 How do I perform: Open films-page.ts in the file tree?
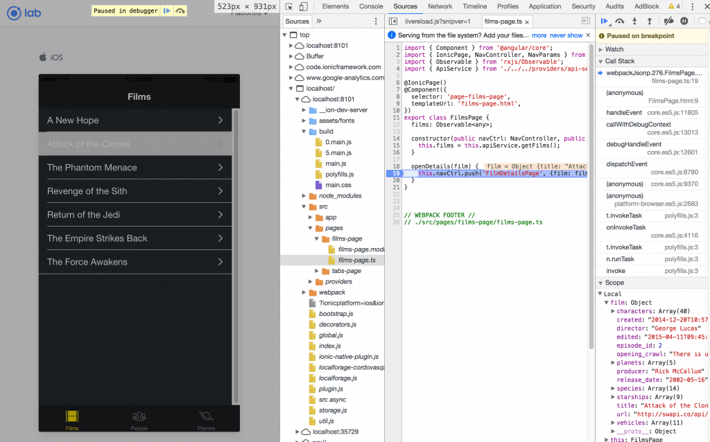356,260
